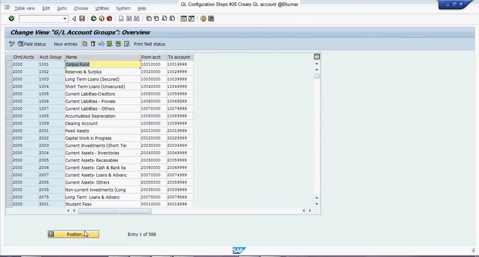Expand the status bar arrow at bottom right
The height and width of the screenshot is (257, 479).
pos(473,251)
